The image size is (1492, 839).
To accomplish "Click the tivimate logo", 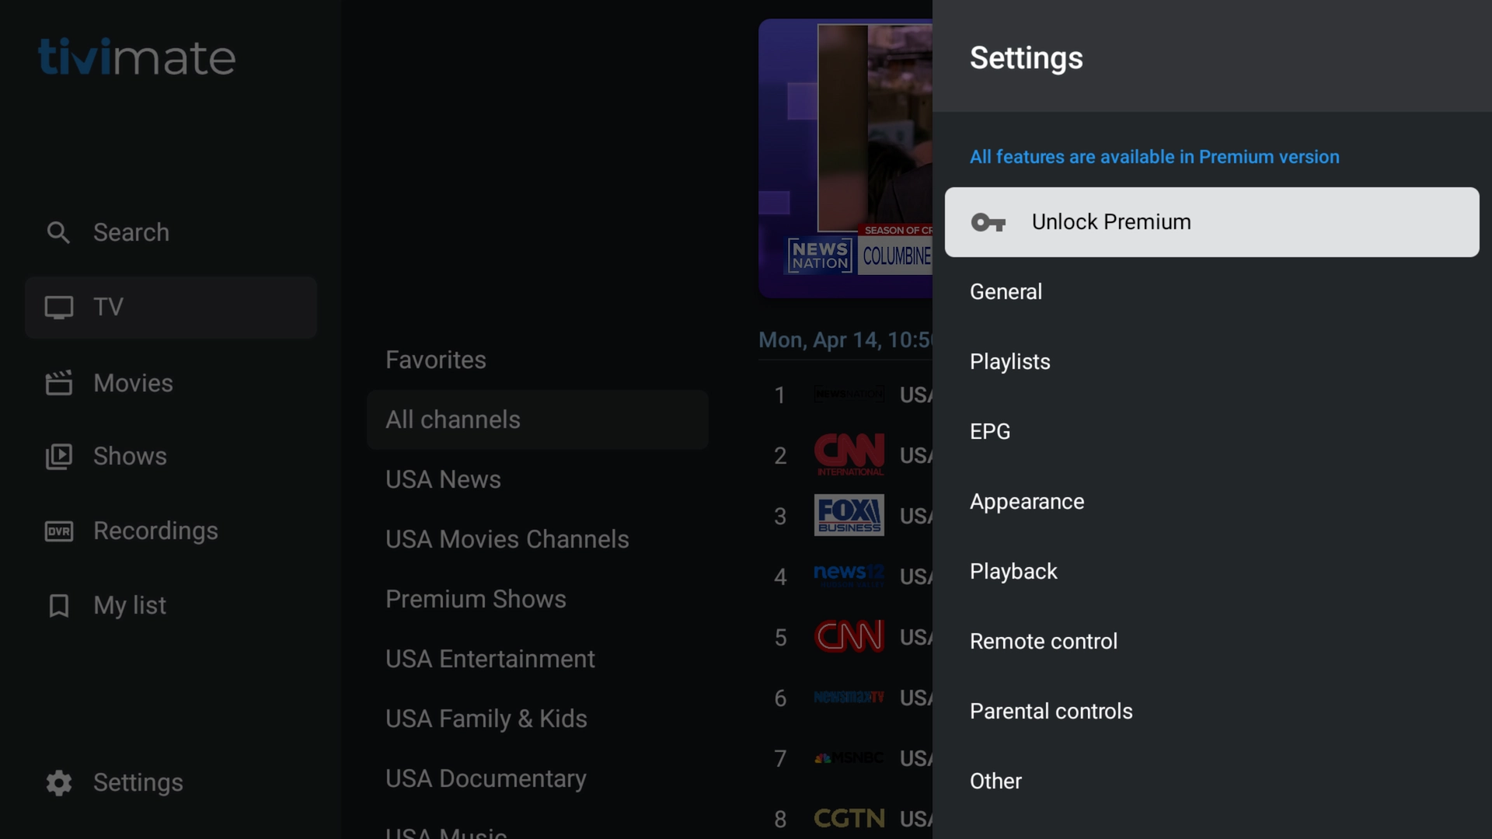I will click(x=137, y=57).
